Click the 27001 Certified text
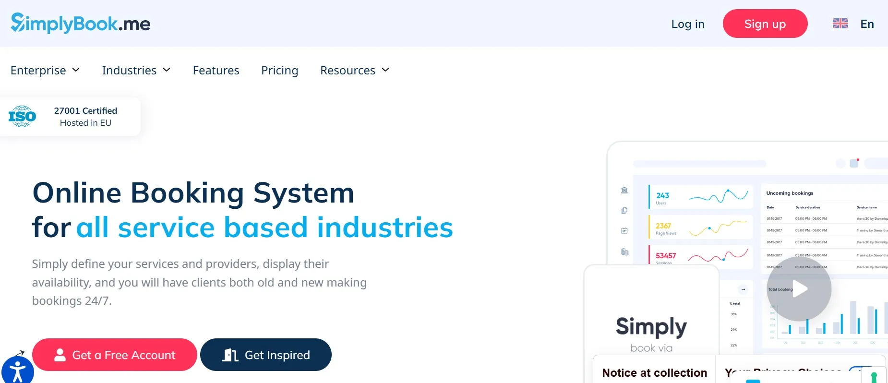The image size is (888, 383). (x=85, y=111)
